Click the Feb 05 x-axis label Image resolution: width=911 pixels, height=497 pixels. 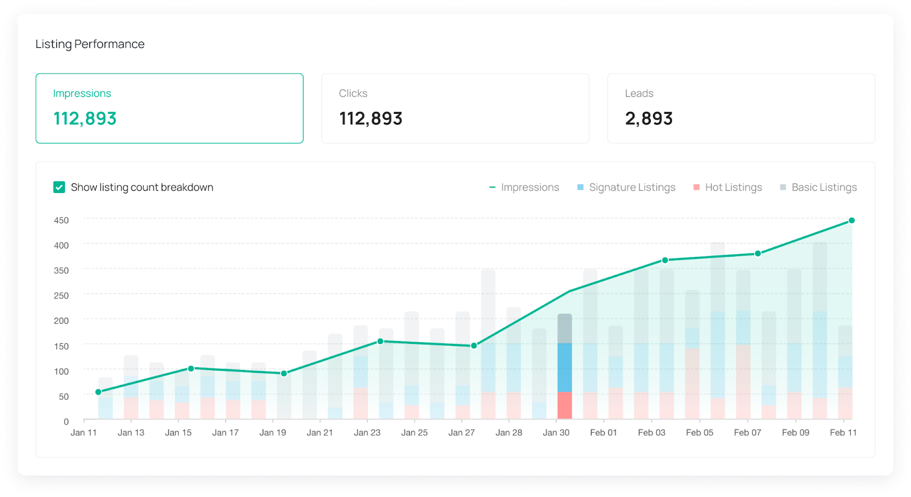coord(700,433)
